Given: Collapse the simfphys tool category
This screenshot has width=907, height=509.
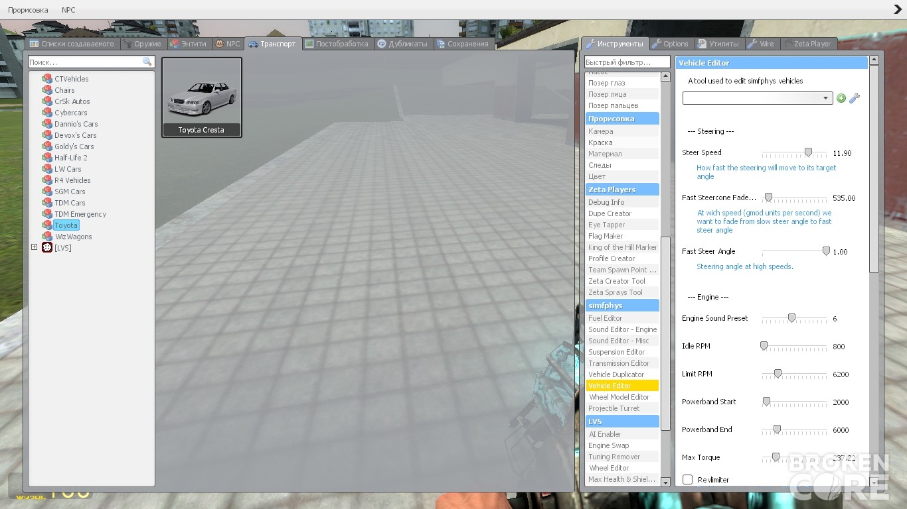Looking at the screenshot, I should (x=622, y=306).
